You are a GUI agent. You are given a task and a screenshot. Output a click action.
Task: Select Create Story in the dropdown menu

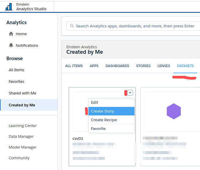click(x=111, y=111)
